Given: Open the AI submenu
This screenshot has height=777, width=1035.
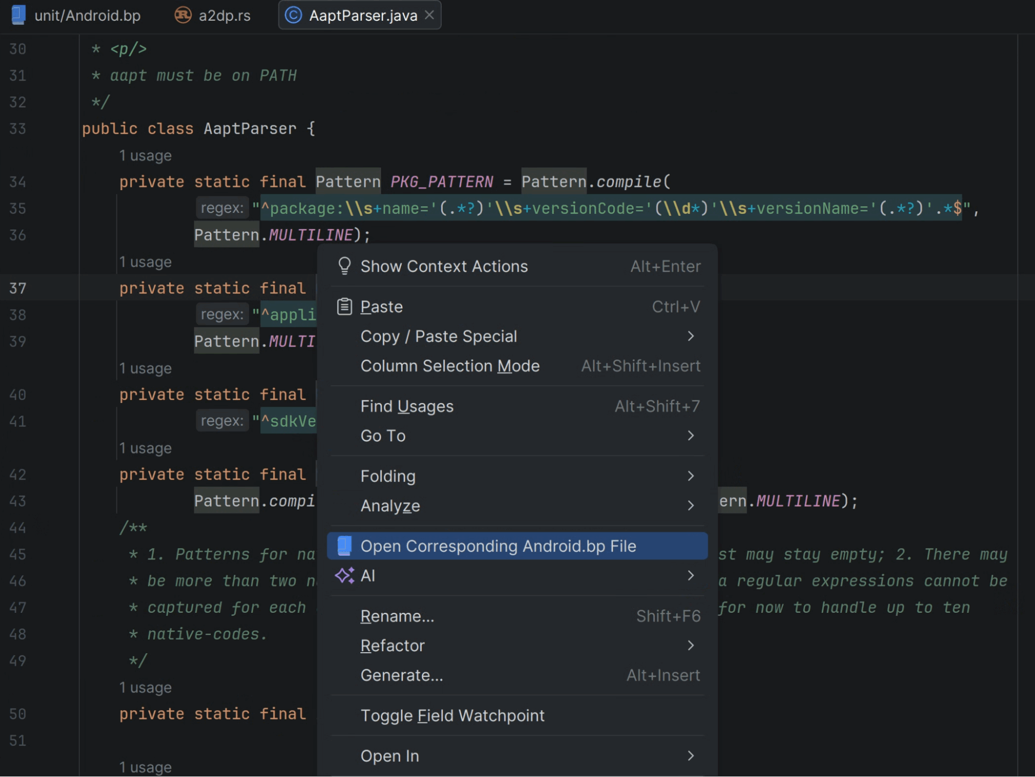Looking at the screenshot, I should click(517, 575).
